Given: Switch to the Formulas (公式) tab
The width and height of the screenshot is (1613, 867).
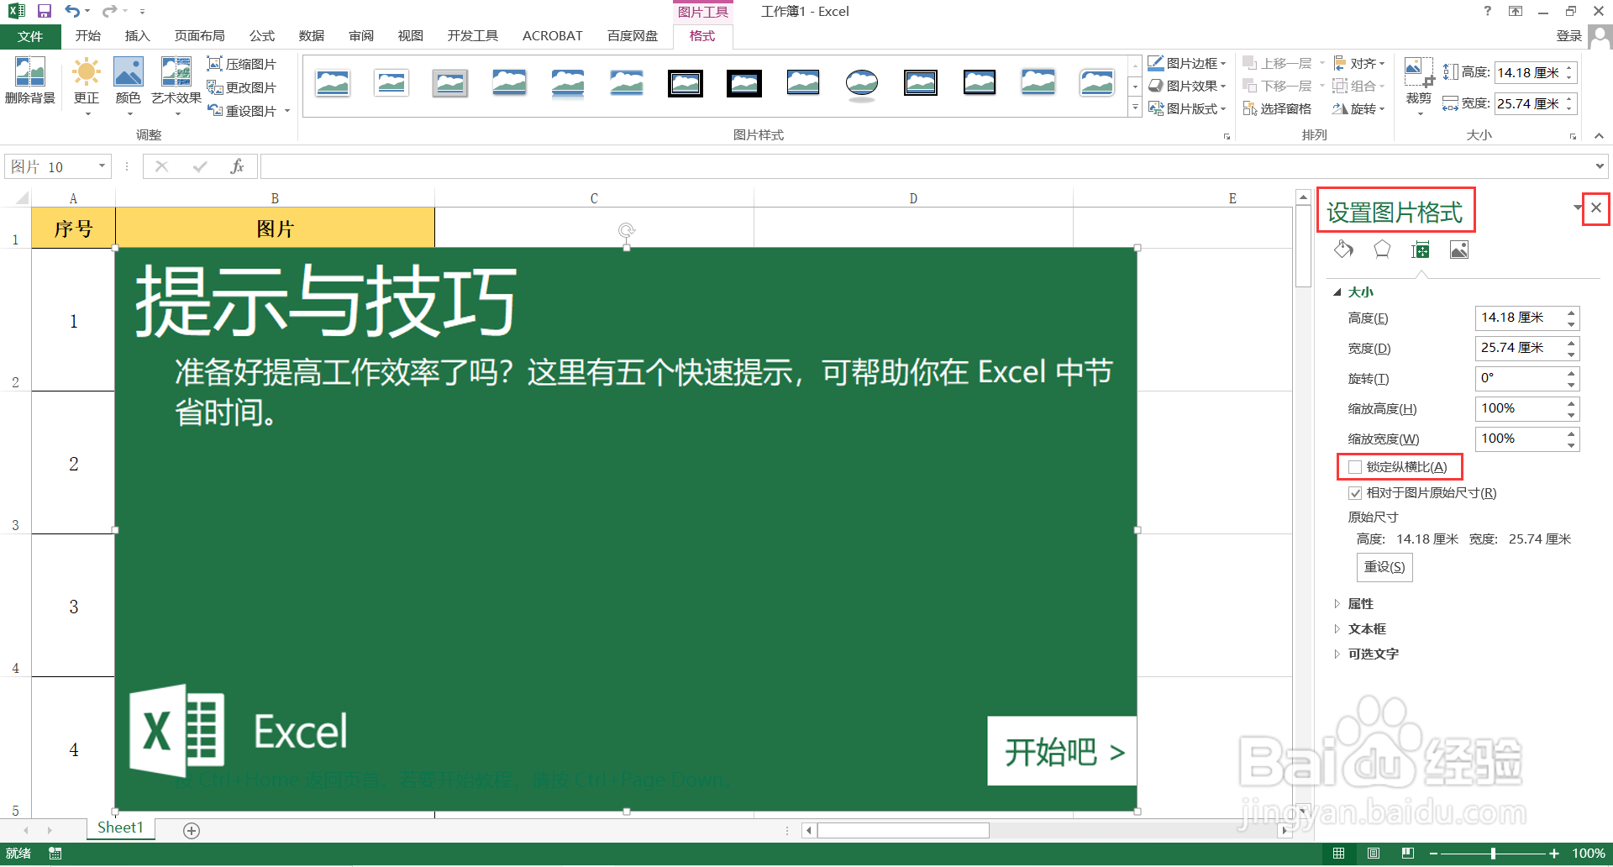Looking at the screenshot, I should click(x=261, y=36).
